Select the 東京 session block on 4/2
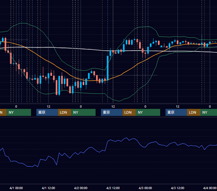This screenshot has height=191, width=217. click(x=112, y=112)
